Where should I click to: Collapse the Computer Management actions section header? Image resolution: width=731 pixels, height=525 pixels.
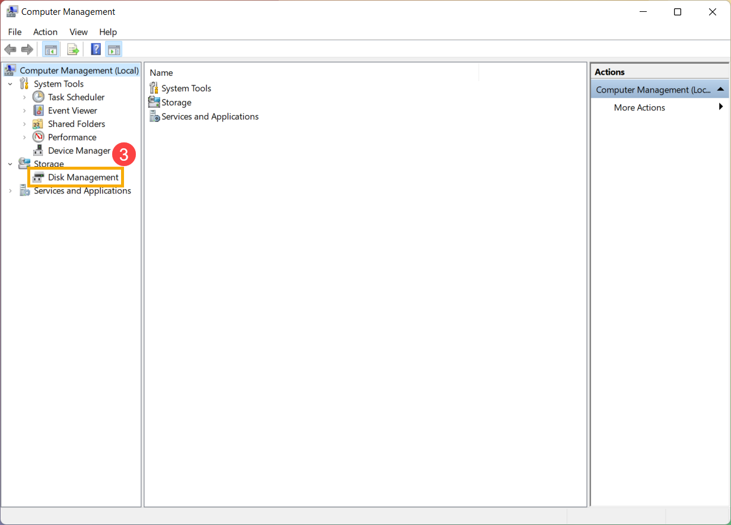coord(720,90)
